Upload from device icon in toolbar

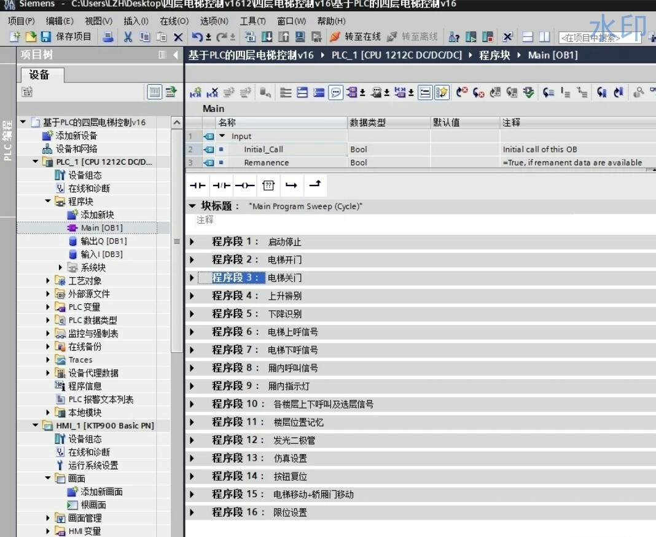(x=283, y=37)
